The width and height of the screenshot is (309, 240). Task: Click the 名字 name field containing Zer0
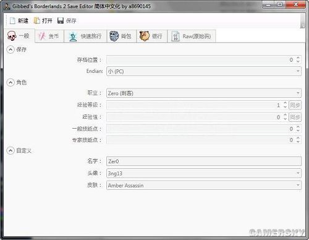tap(204, 161)
